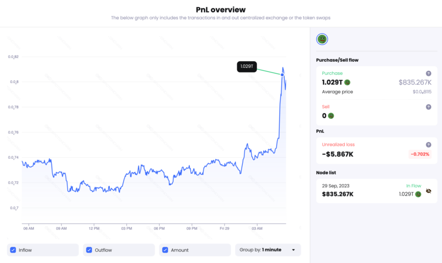Click the In Flow label in node list
442x263 pixels.
[413, 186]
